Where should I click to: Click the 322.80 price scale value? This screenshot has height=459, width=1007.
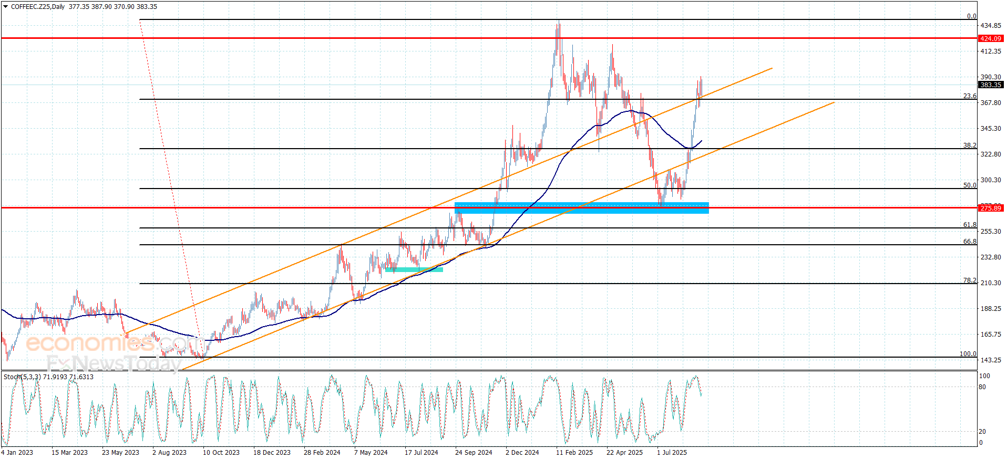coord(991,154)
